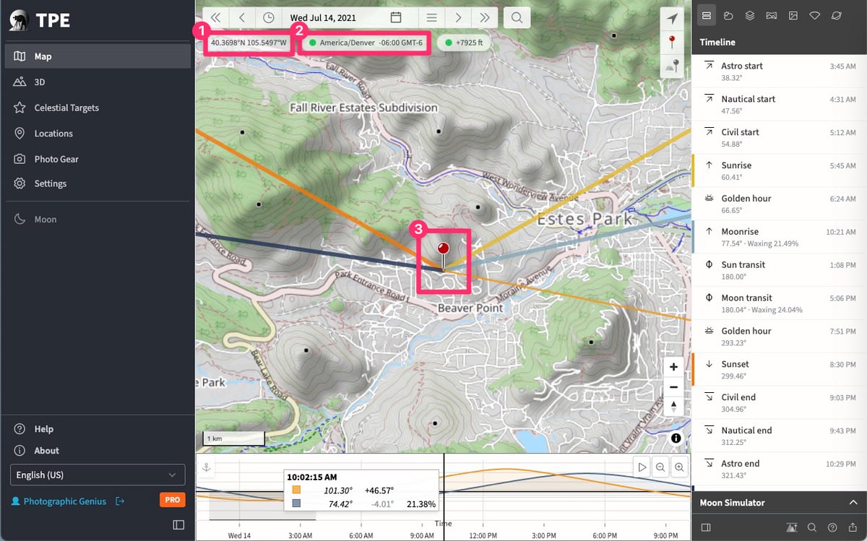The width and height of the screenshot is (867, 541).
Task: Select evening Golden hour 7:51 PM
Action: [780, 337]
